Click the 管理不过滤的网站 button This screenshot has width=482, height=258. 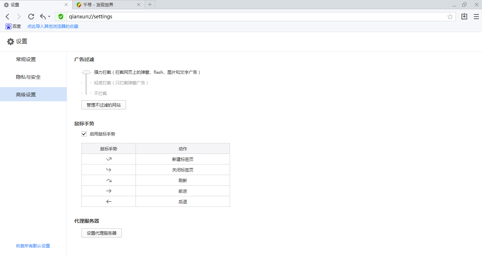104,105
